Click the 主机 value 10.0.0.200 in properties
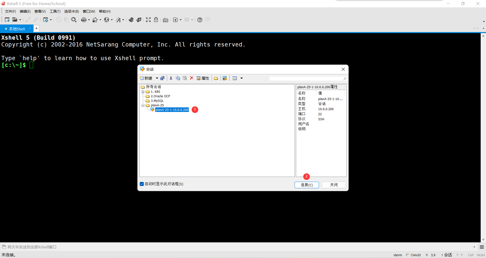Viewport: 486px width, 258px height. 326,109
